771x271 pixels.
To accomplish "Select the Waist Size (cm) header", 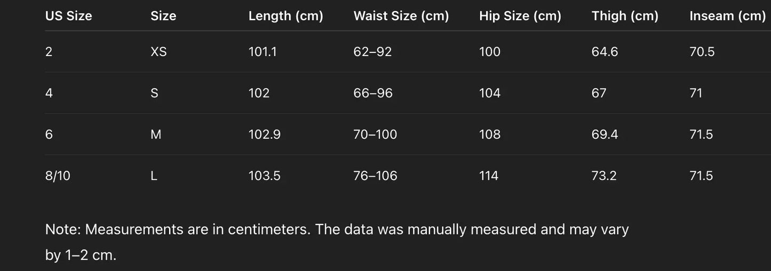I will tap(401, 16).
